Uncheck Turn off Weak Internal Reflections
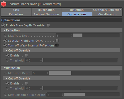 pos(57,45)
